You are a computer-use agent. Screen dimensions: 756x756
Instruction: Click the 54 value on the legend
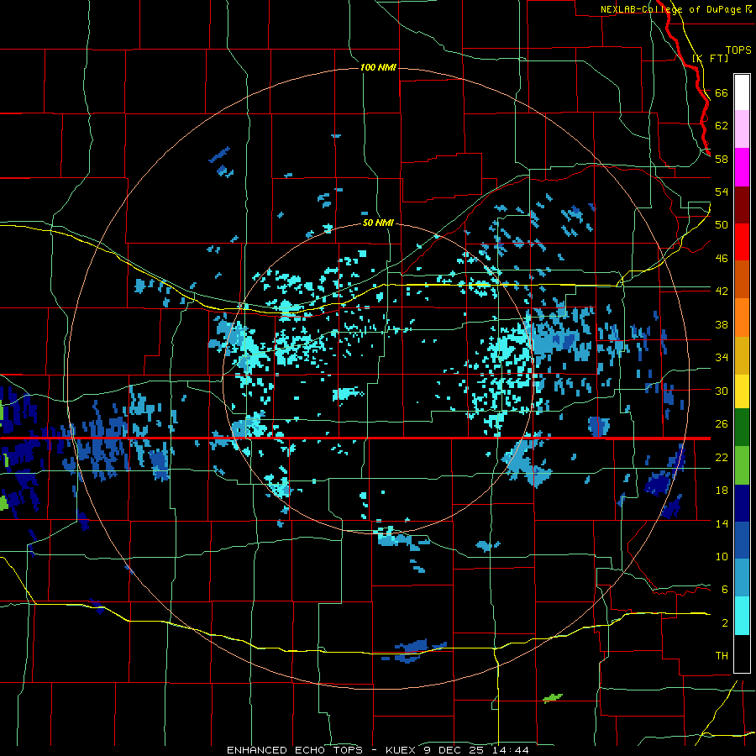tap(722, 192)
